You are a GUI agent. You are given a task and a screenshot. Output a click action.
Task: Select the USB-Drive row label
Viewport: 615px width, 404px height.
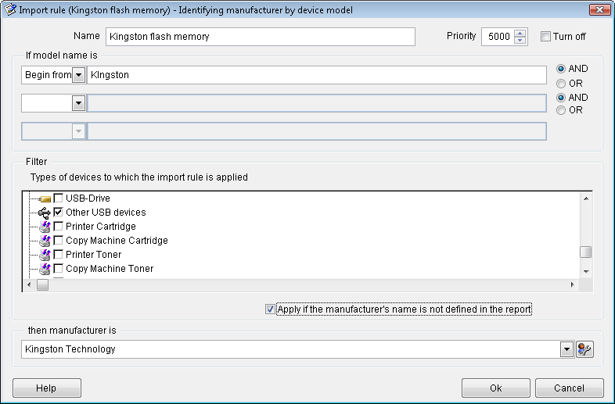88,198
